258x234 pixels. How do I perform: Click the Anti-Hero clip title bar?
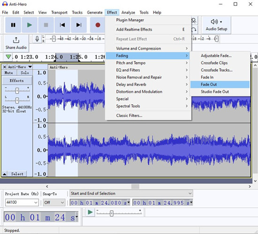pyautogui.click(x=76, y=67)
